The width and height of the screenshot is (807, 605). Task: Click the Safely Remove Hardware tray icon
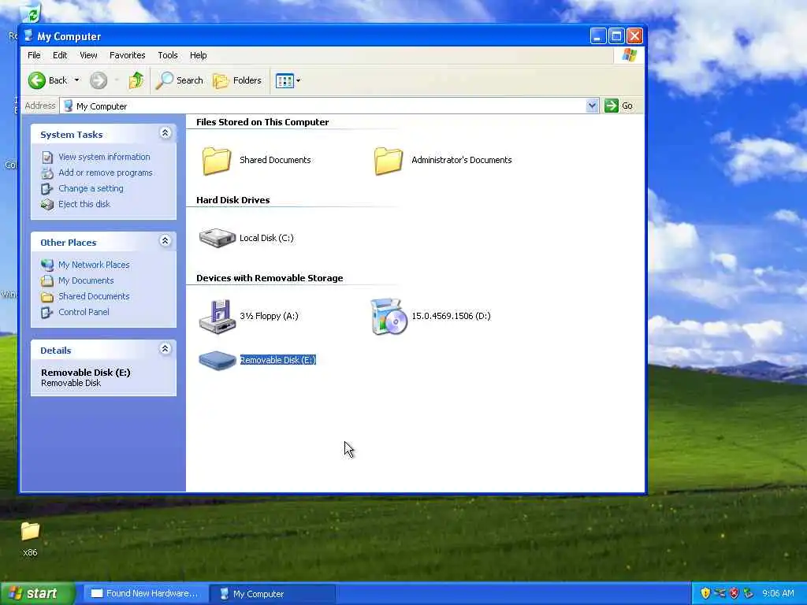click(749, 593)
